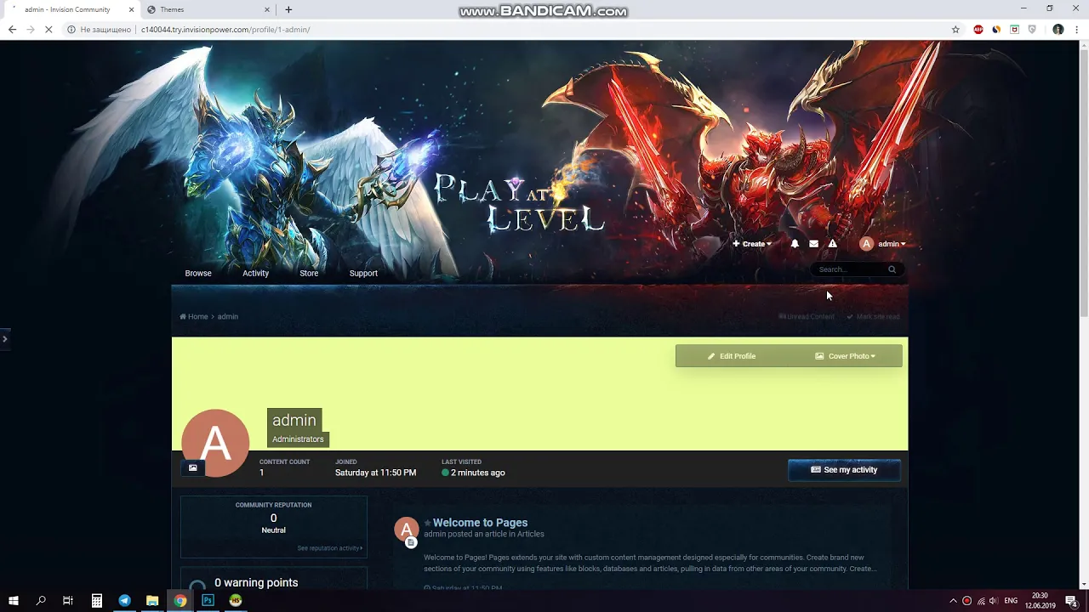
Task: Open the Welcome to Pages article link
Action: pos(480,523)
